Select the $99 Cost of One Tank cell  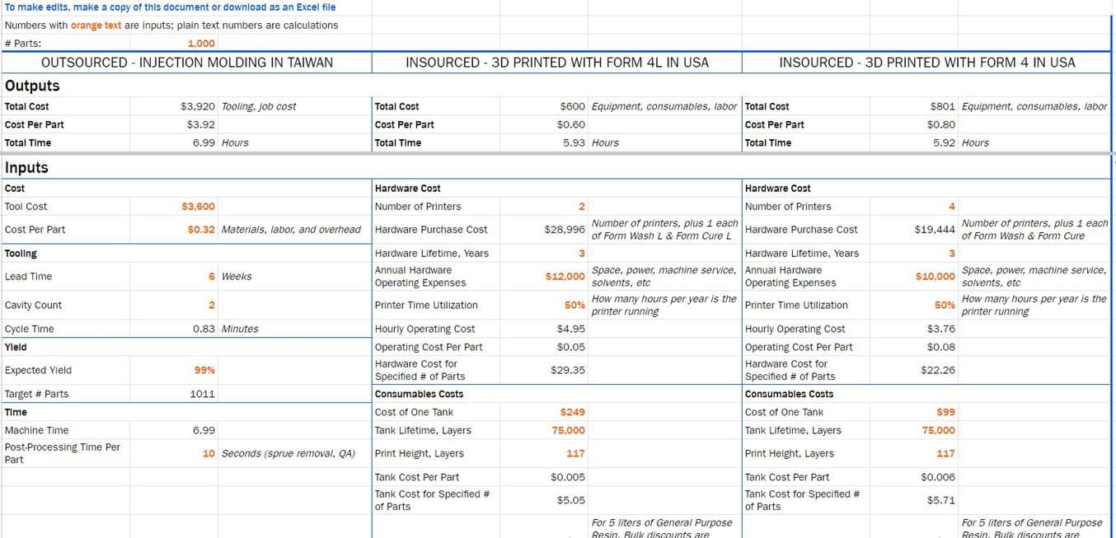(x=945, y=413)
